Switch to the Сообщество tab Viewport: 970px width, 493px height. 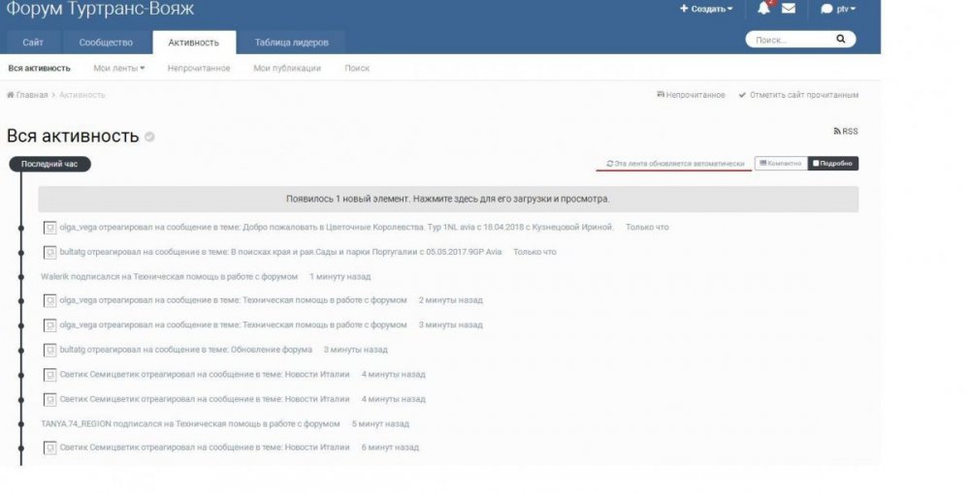(x=106, y=42)
